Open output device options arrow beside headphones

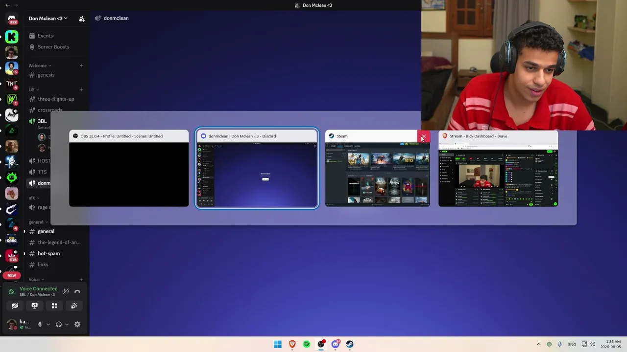(67, 324)
